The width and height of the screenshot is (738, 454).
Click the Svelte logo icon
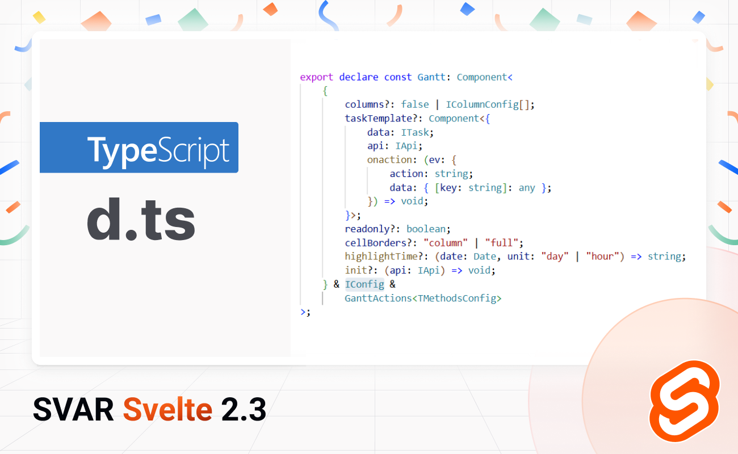click(x=685, y=401)
